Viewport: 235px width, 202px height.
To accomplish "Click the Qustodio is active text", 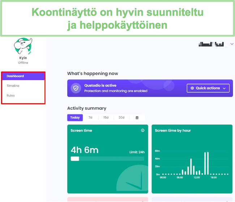I will click(100, 86).
